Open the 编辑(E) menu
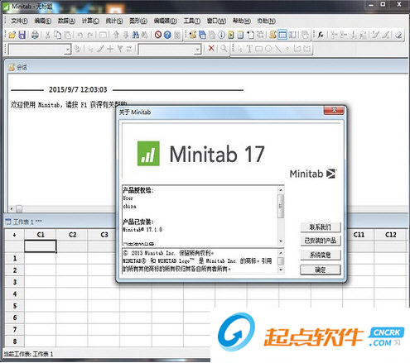The image size is (410, 363). (43, 21)
